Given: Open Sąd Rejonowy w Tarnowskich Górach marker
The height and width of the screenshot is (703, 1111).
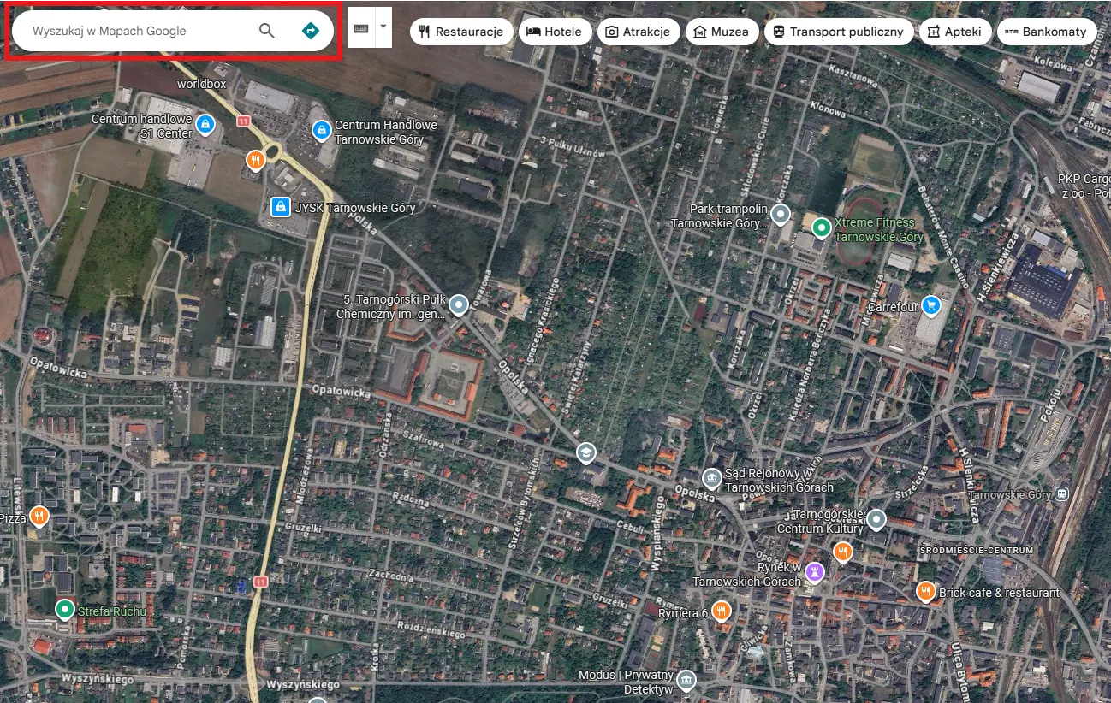Looking at the screenshot, I should coord(711,478).
